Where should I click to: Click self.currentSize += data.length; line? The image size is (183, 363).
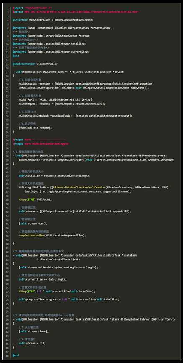pos(43,279)
